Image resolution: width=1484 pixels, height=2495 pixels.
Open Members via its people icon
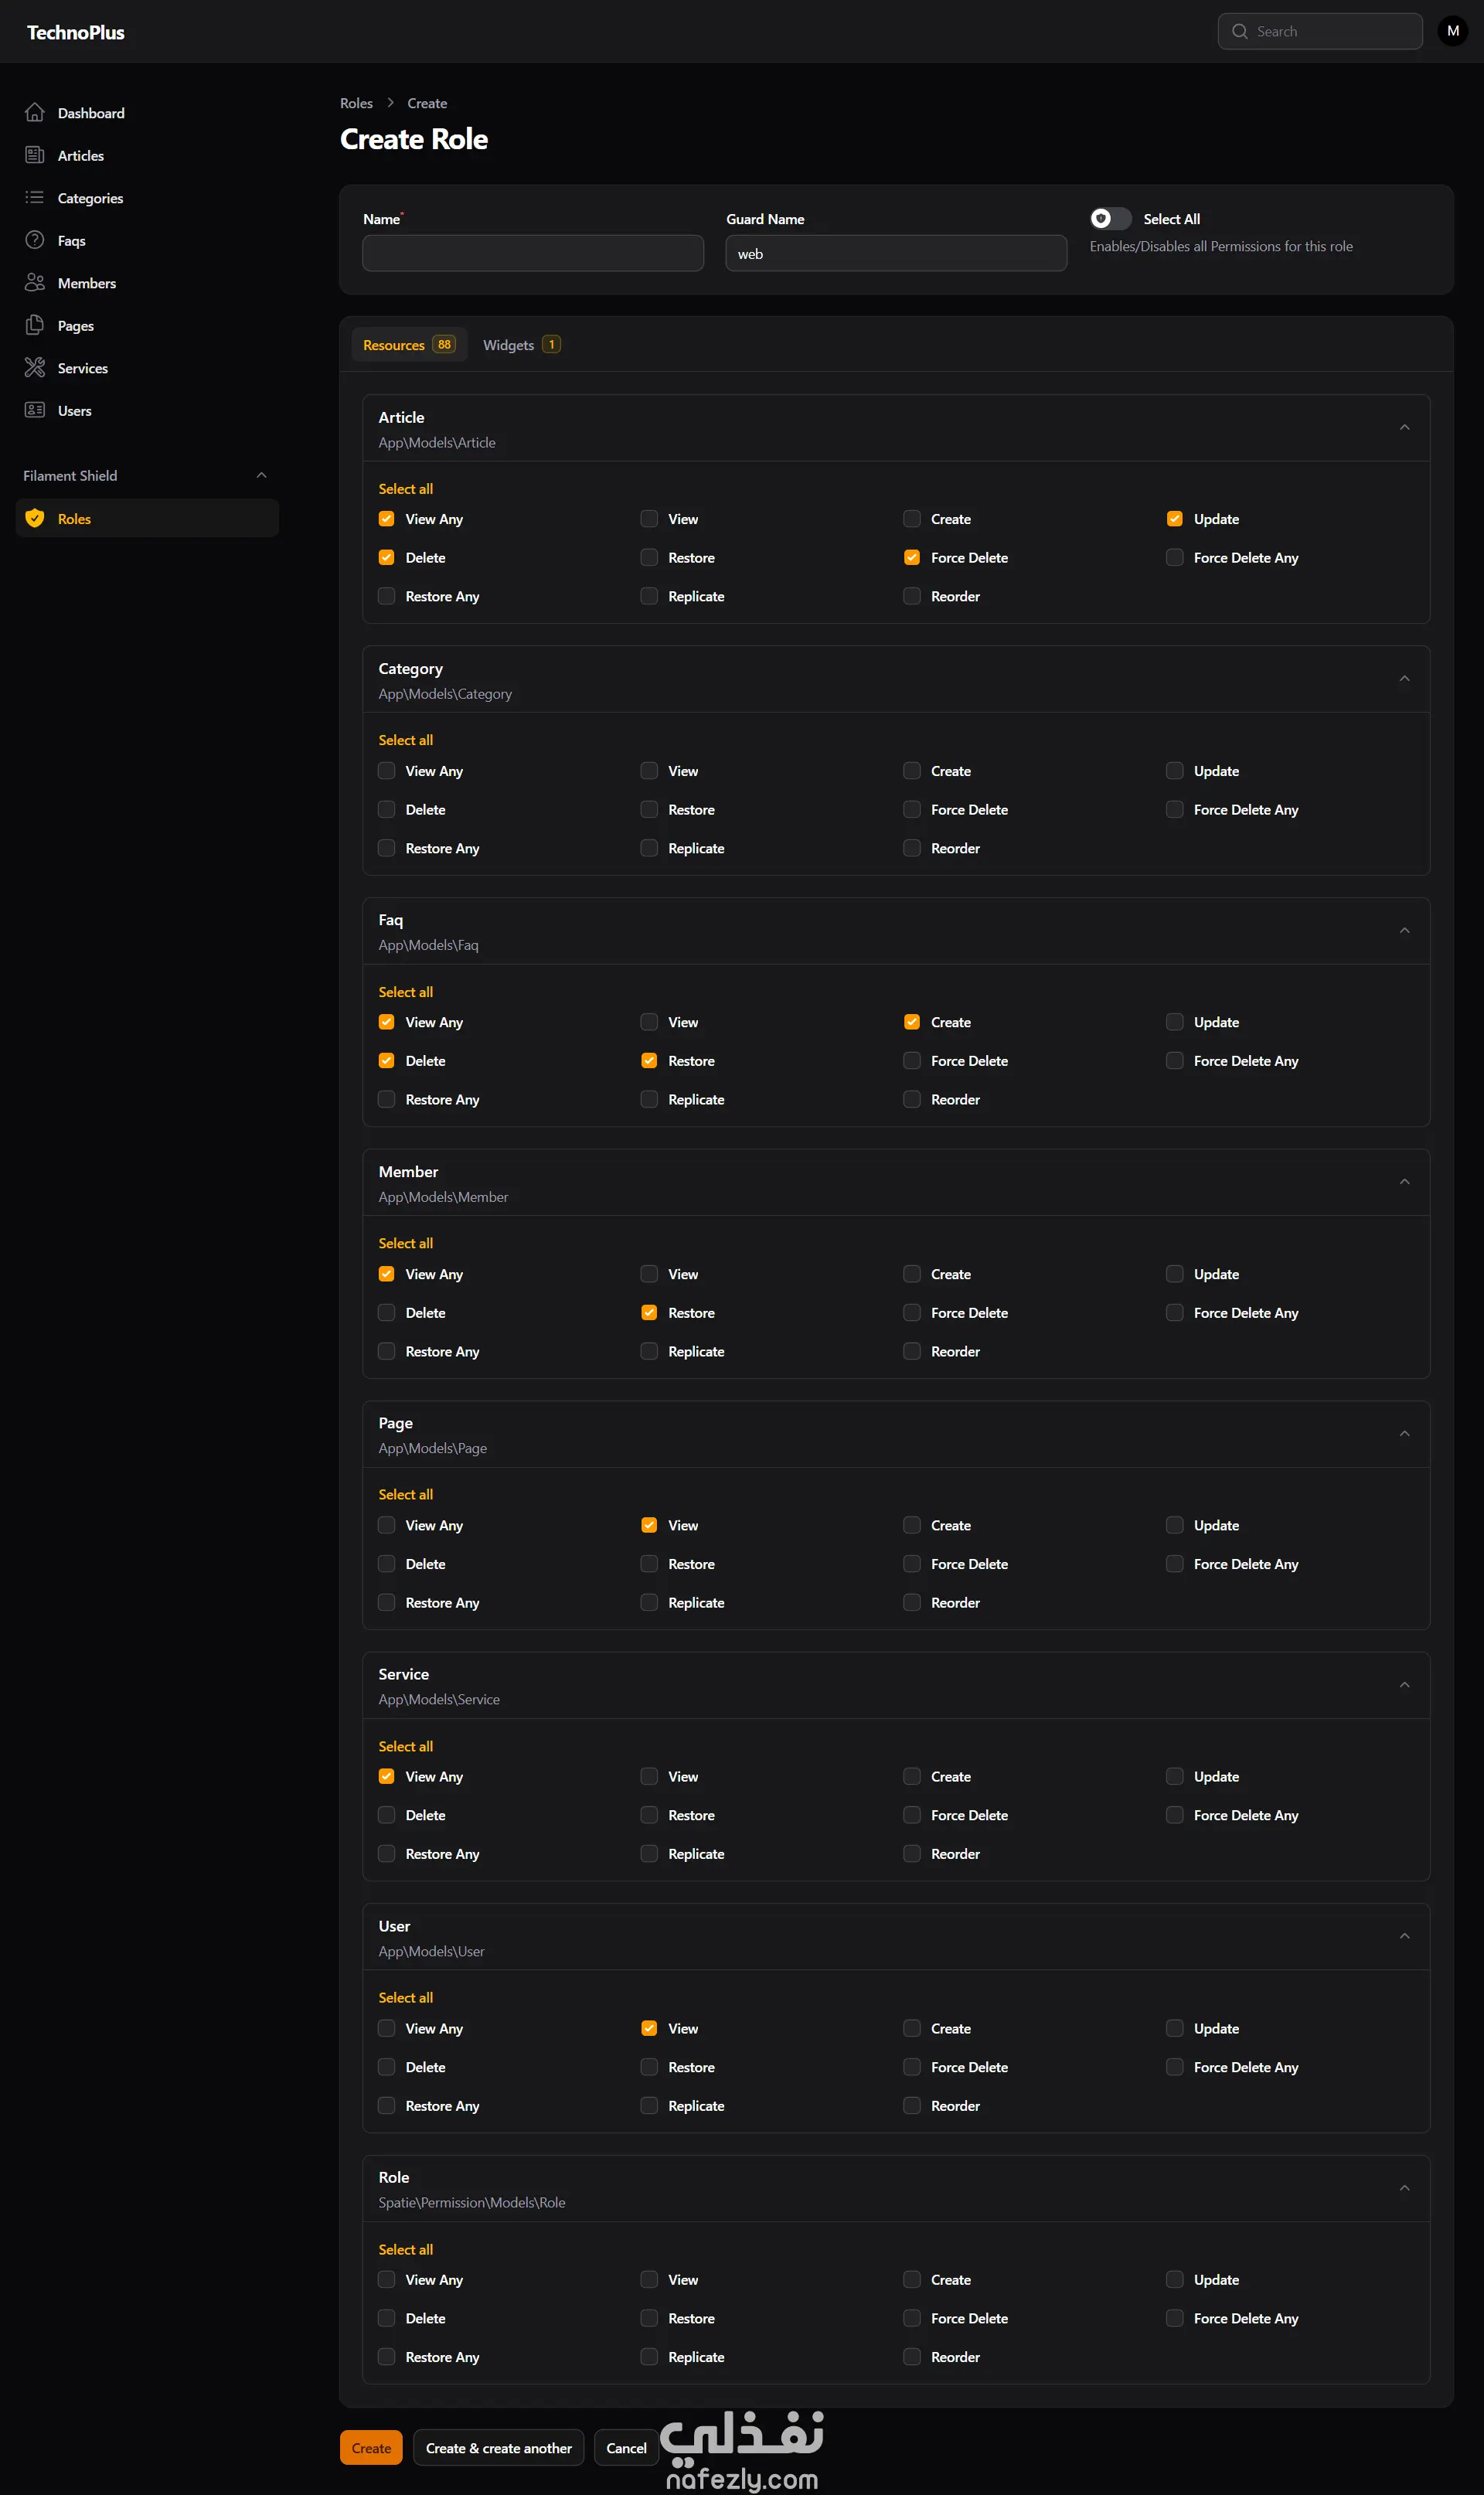(35, 283)
